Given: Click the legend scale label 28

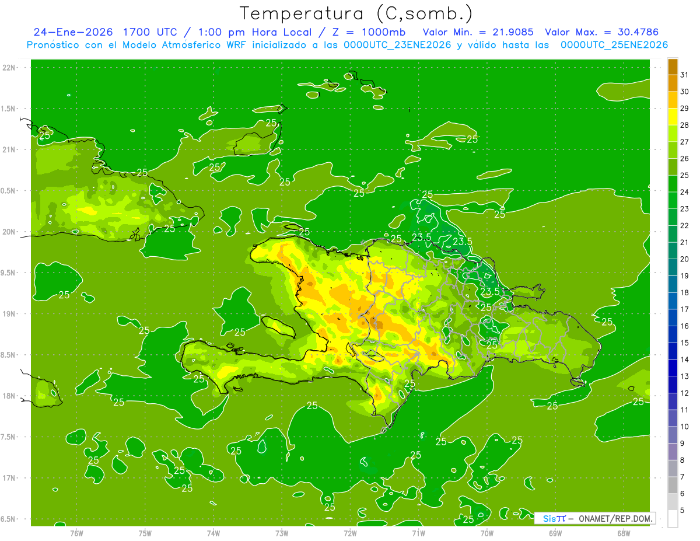Looking at the screenshot, I should (x=685, y=125).
